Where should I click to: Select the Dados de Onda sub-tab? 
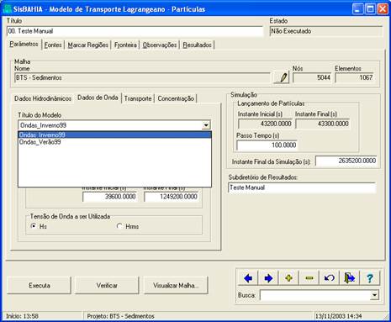[x=98, y=98]
